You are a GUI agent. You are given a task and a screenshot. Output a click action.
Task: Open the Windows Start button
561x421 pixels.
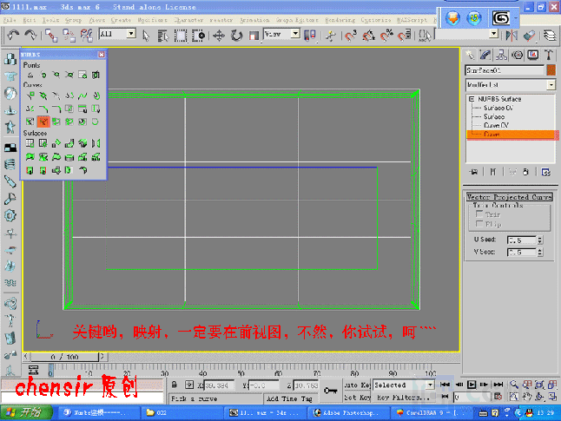point(25,412)
